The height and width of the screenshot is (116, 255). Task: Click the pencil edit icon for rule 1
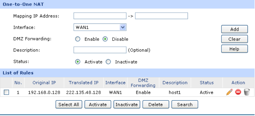[x=229, y=92]
